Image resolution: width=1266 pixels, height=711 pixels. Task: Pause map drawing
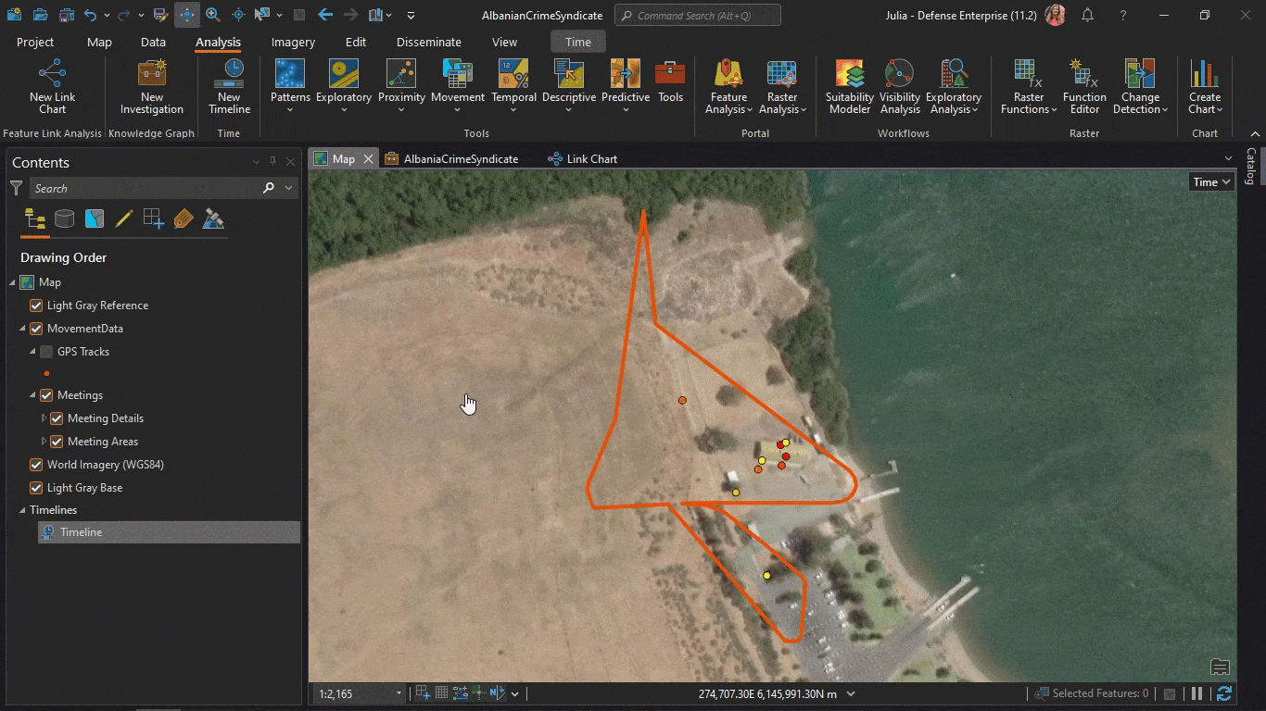click(x=1197, y=693)
